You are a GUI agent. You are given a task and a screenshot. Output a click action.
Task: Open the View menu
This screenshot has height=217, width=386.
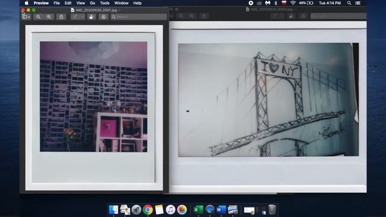coord(80,3)
